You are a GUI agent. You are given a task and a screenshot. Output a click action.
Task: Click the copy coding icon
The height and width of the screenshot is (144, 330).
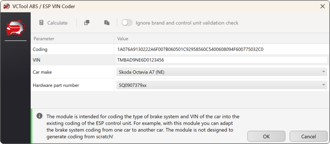coord(87,23)
